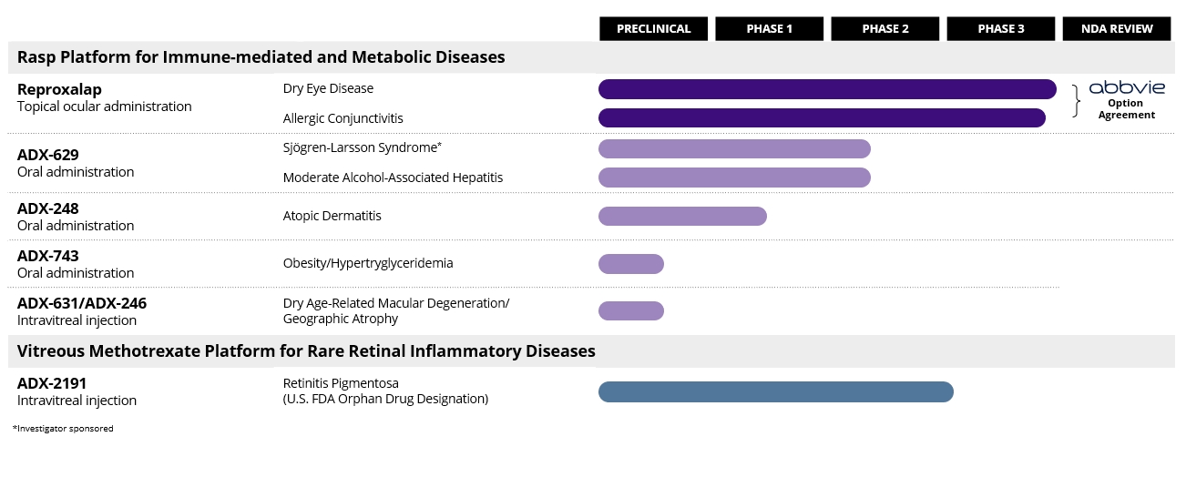Click the Dry Eye Disease progress bar
1186x477 pixels.
point(826,89)
